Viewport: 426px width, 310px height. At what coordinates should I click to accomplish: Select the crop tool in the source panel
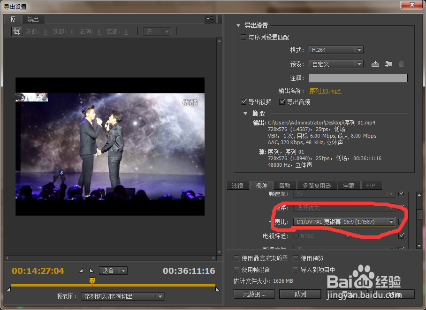tap(17, 31)
